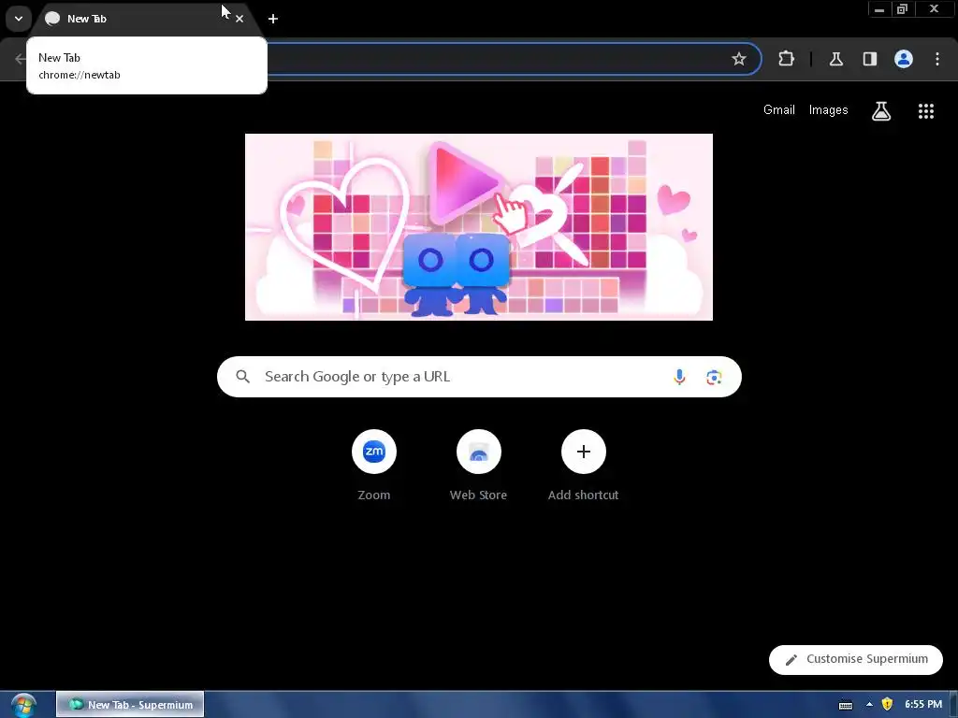Click Customise Supermium button
The height and width of the screenshot is (718, 958).
(856, 659)
